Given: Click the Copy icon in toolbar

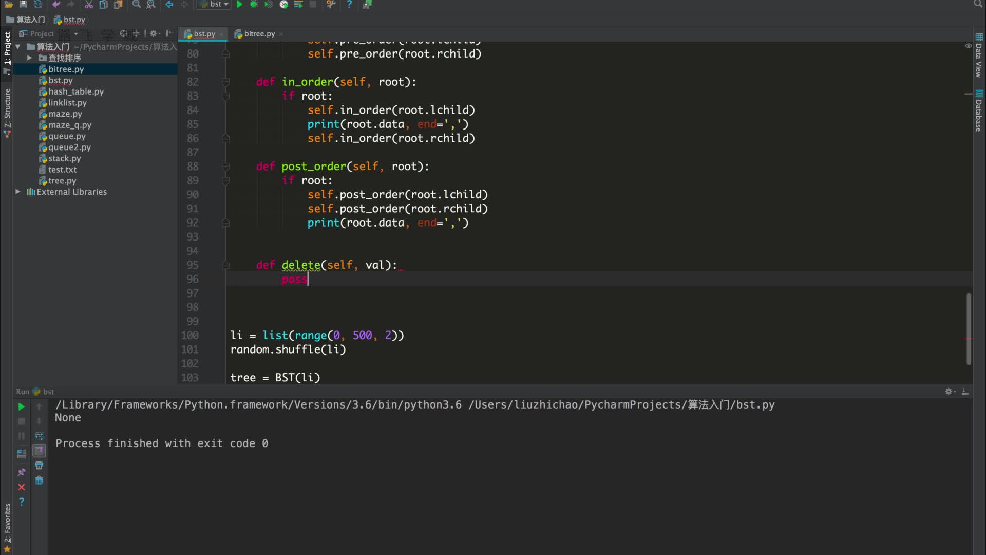Looking at the screenshot, I should coord(103,4).
